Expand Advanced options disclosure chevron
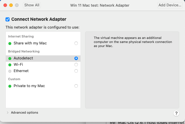The height and width of the screenshot is (124, 185). pos(8,112)
